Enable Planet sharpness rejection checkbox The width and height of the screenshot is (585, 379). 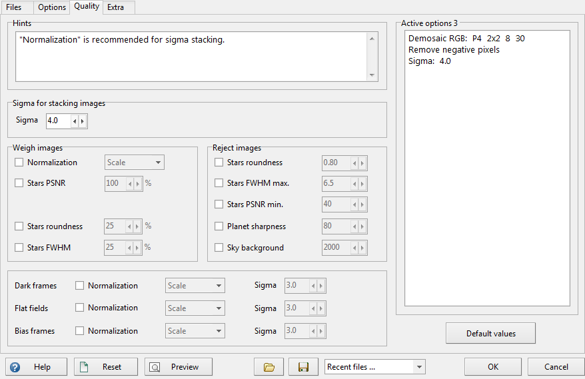pyautogui.click(x=219, y=226)
